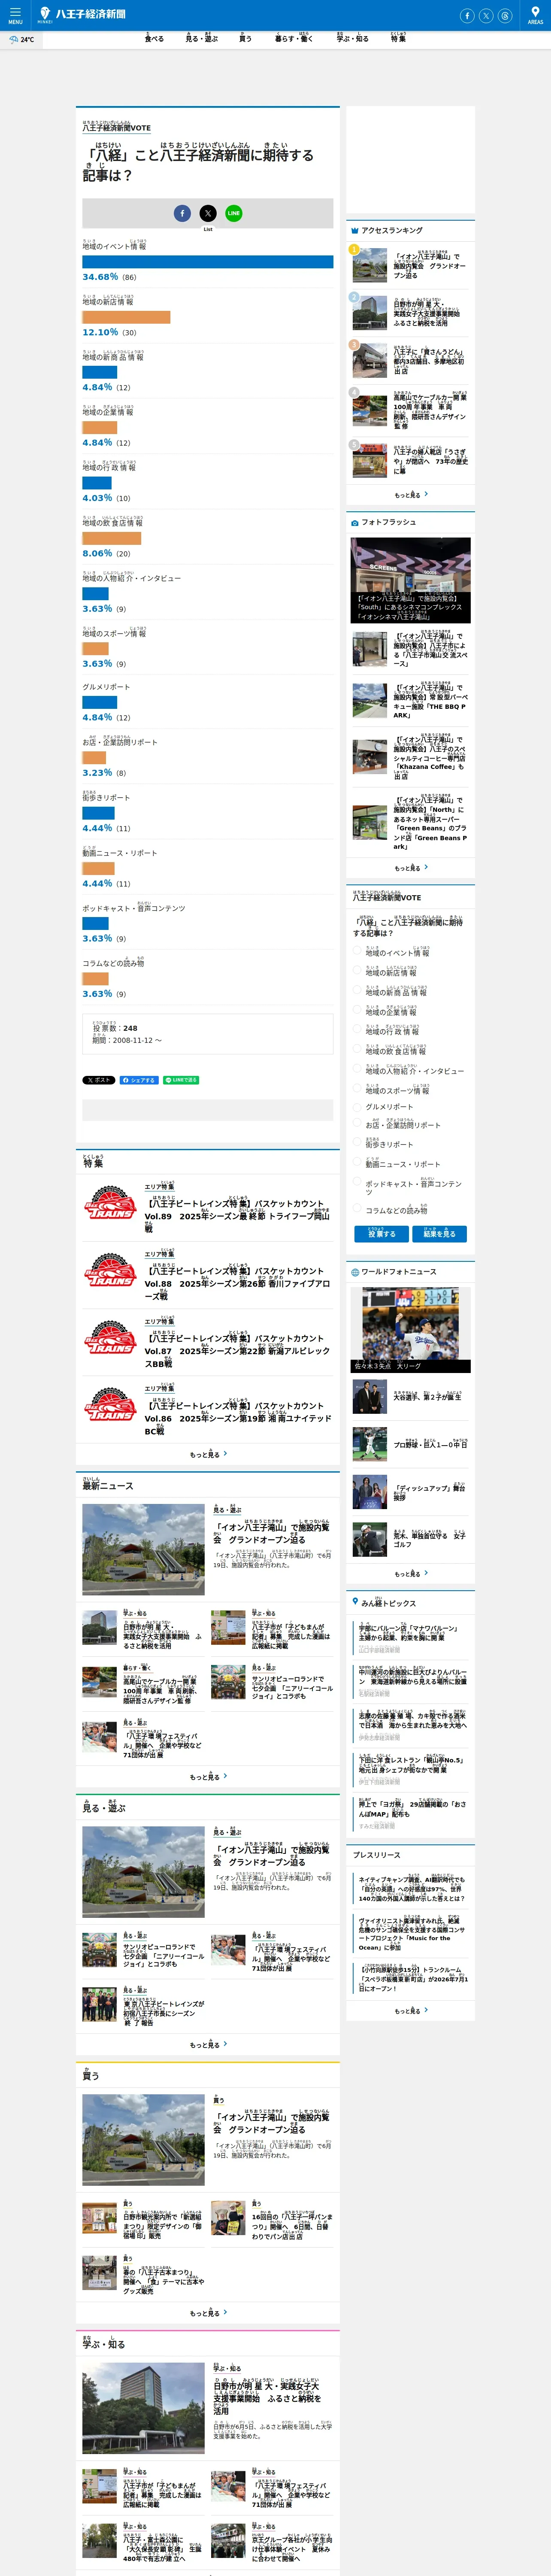This screenshot has width=551, height=2576.
Task: Click the Bee Trains logo beside Vol.89
Action: click(110, 1202)
